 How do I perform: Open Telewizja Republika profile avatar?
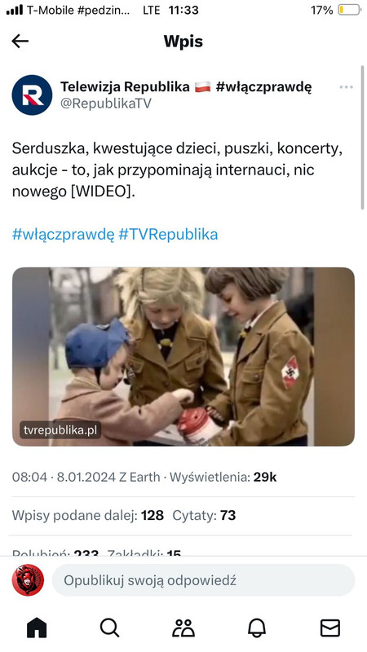[x=32, y=95]
